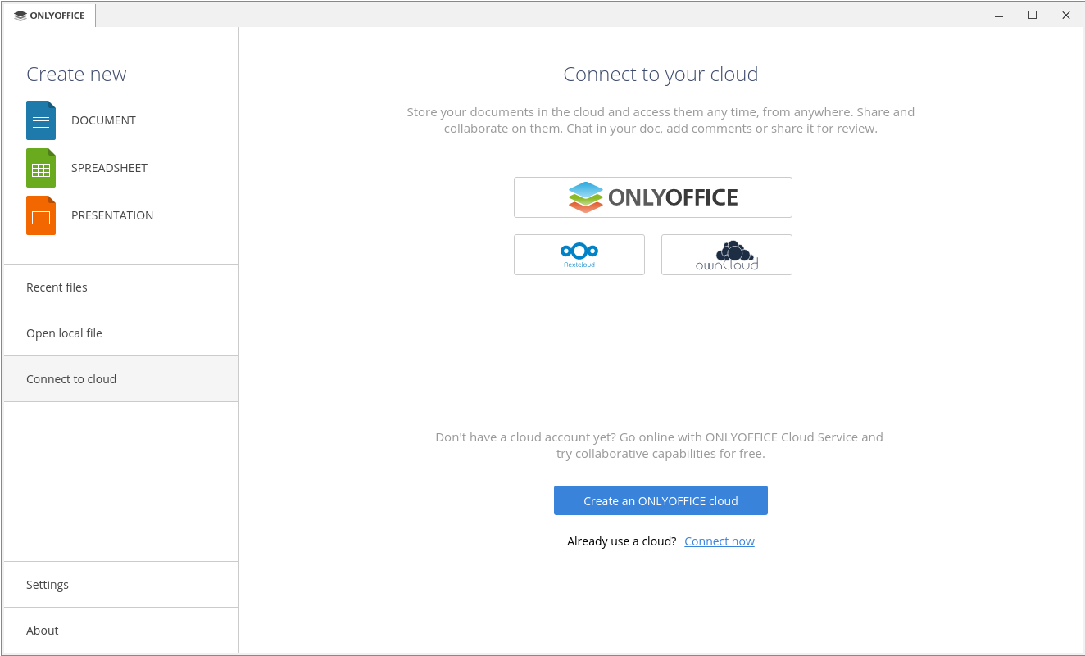This screenshot has height=656, width=1085.
Task: Follow the Connect now link
Action: coord(719,541)
